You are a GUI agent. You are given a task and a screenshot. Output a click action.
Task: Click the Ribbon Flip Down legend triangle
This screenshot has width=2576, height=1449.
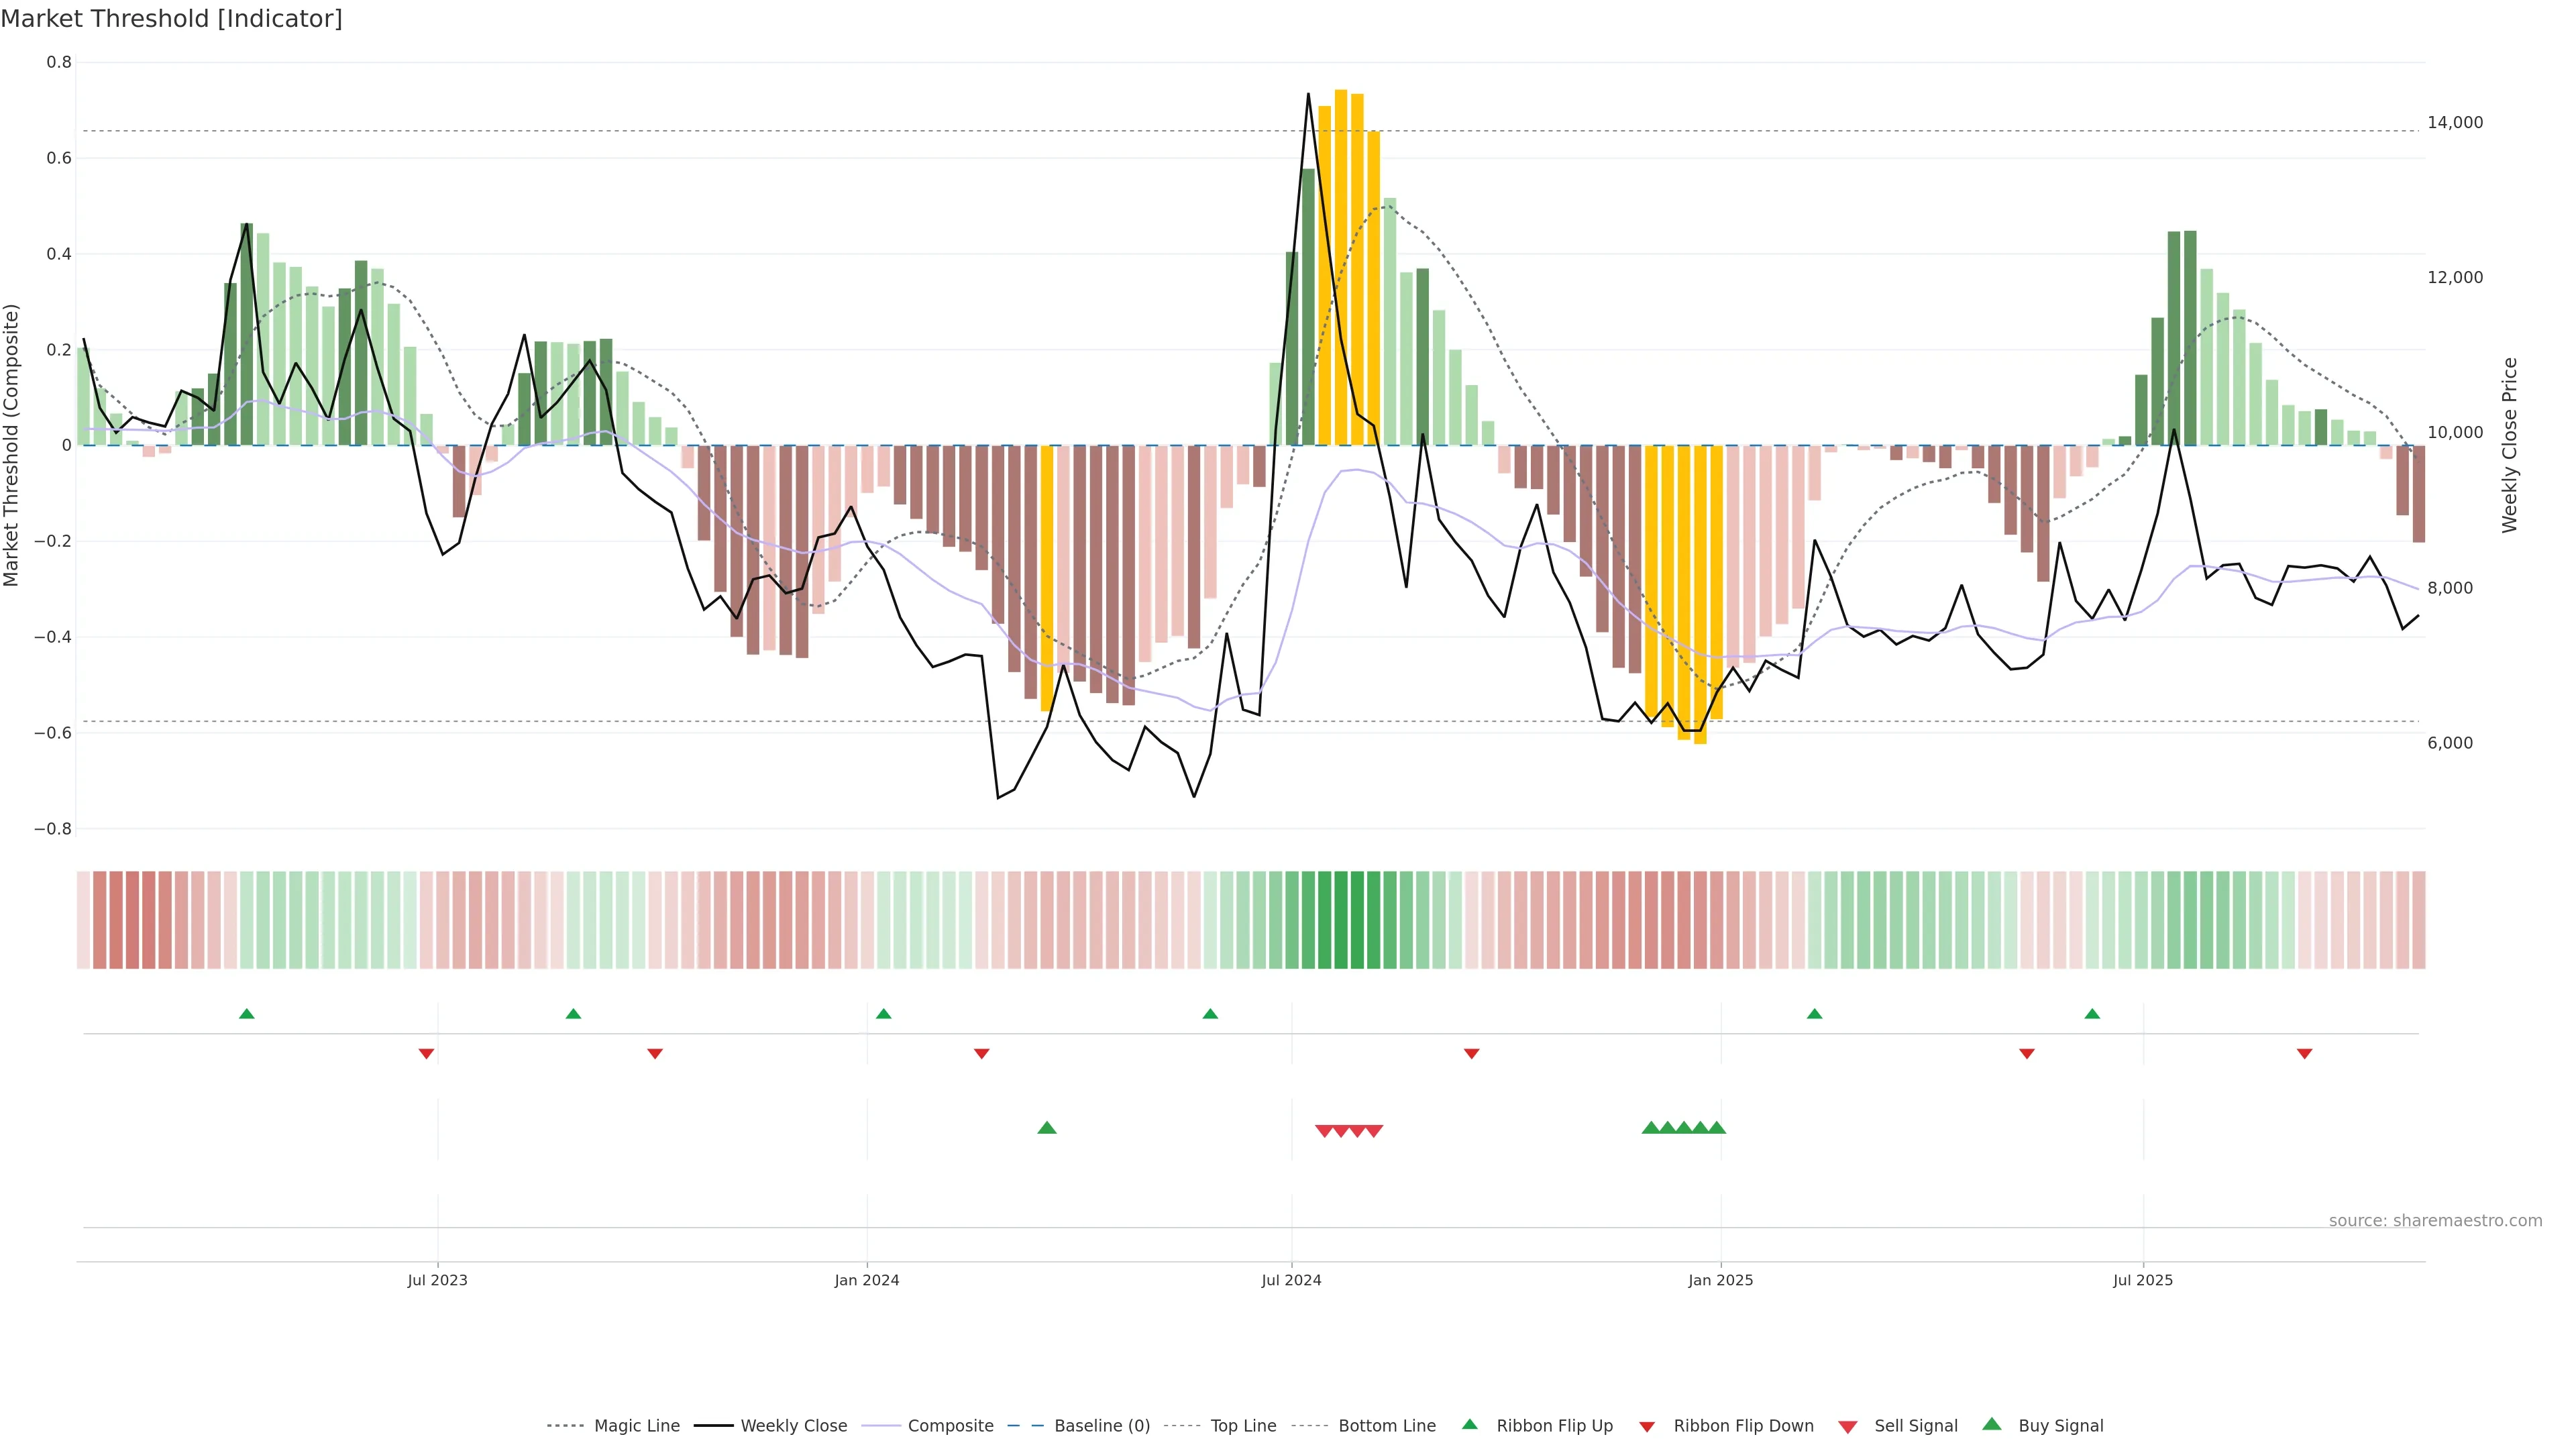pos(1647,1426)
